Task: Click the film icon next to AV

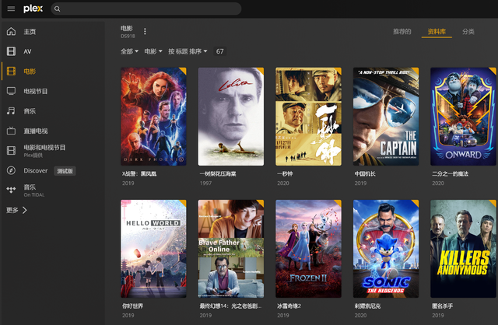Action: click(11, 51)
